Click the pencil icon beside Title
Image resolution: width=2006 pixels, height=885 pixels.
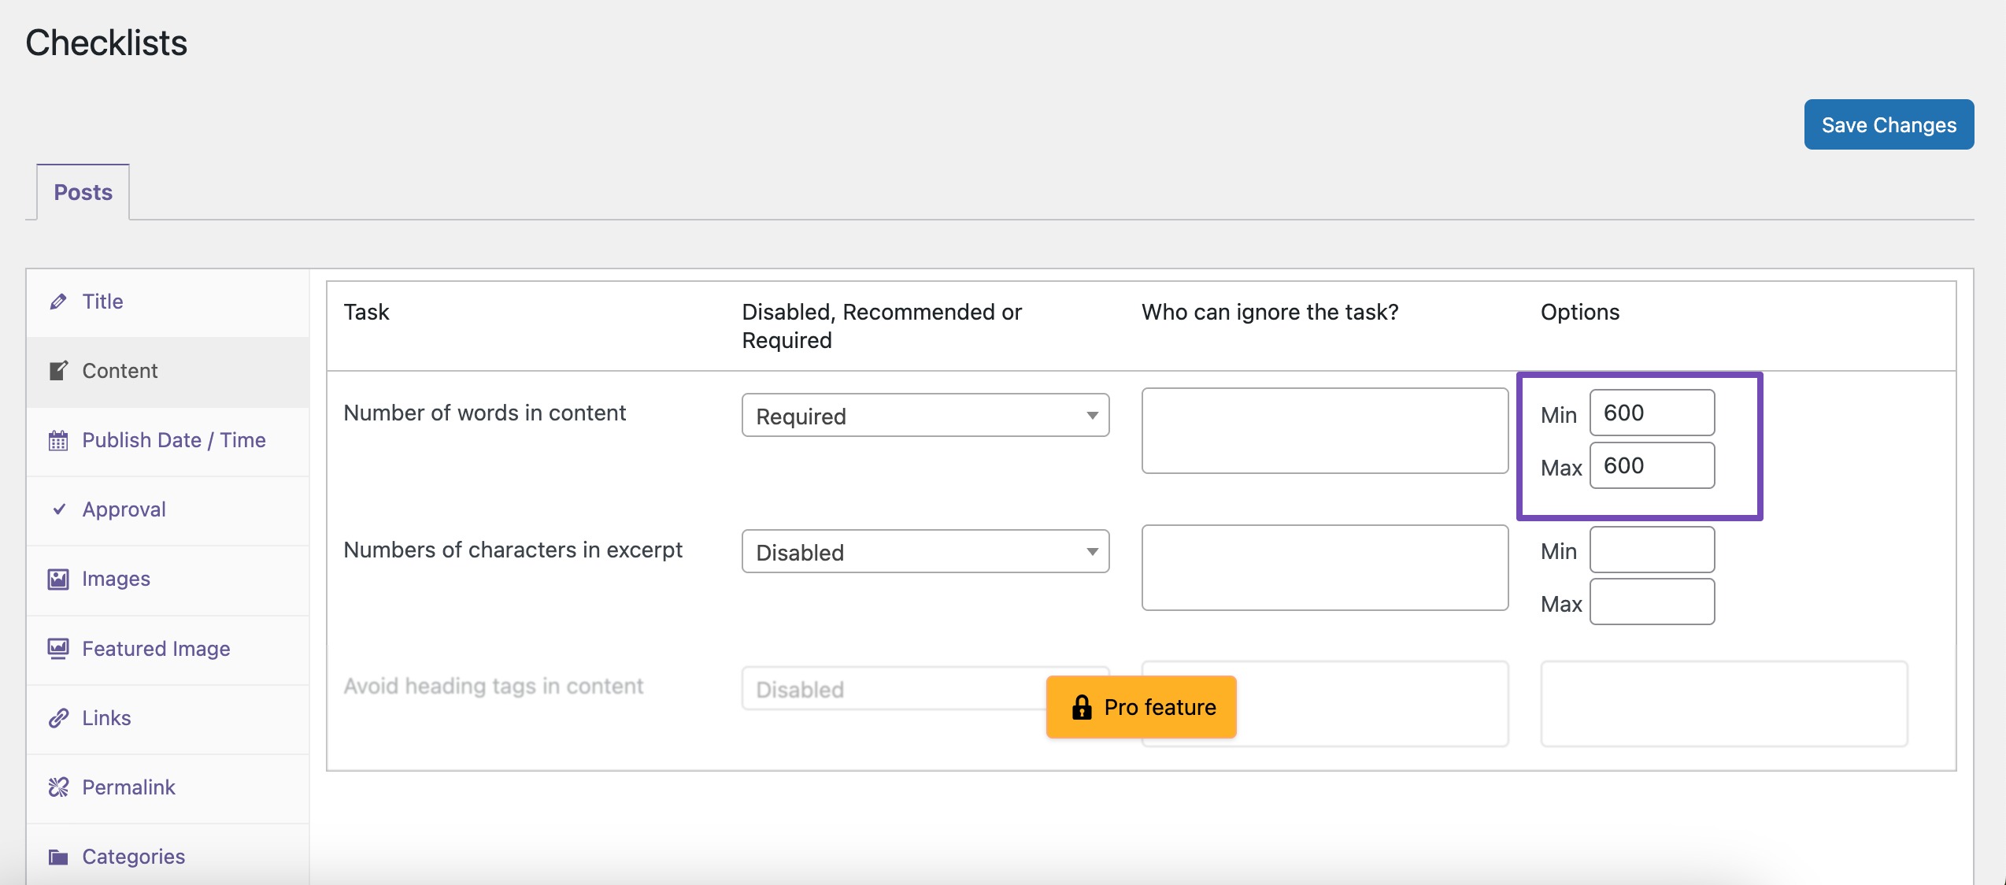(x=58, y=302)
